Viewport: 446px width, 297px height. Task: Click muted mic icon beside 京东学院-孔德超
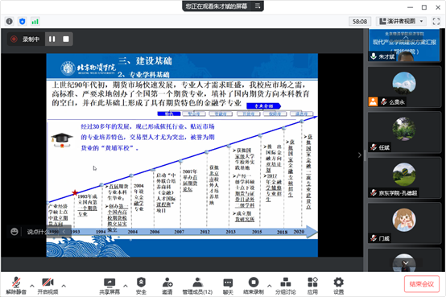(374, 192)
